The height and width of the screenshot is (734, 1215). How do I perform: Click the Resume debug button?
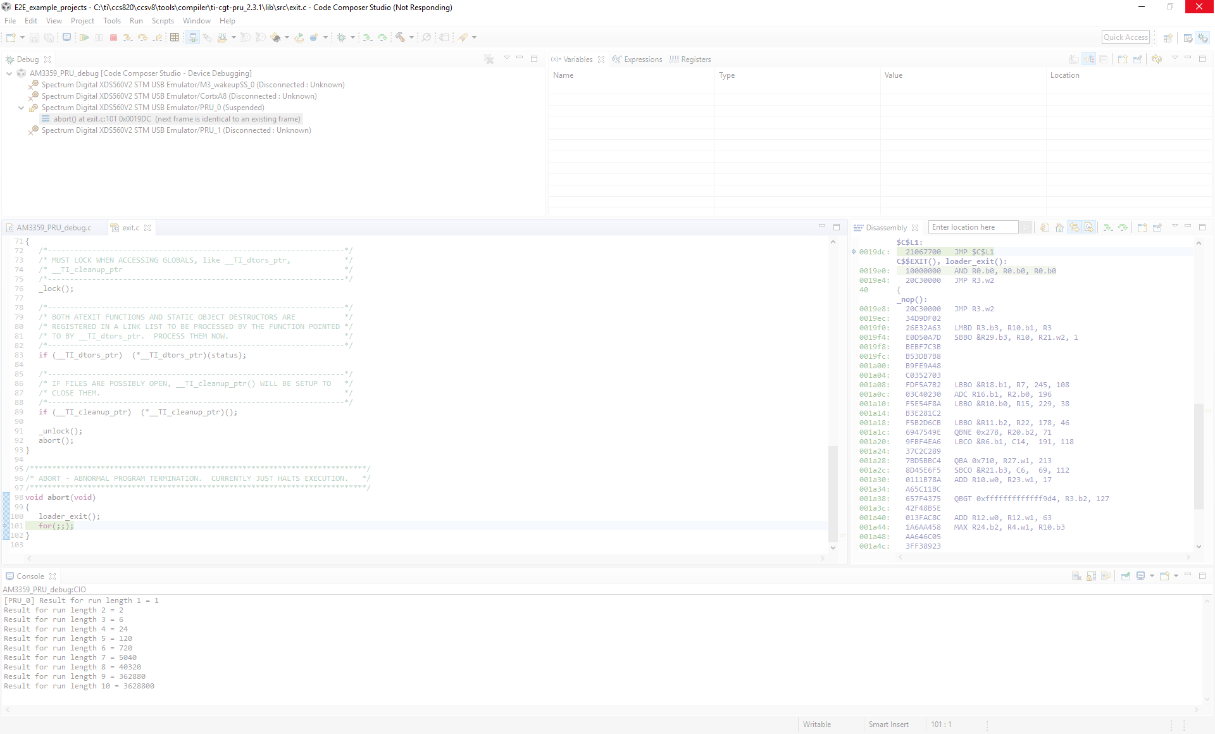[84, 38]
